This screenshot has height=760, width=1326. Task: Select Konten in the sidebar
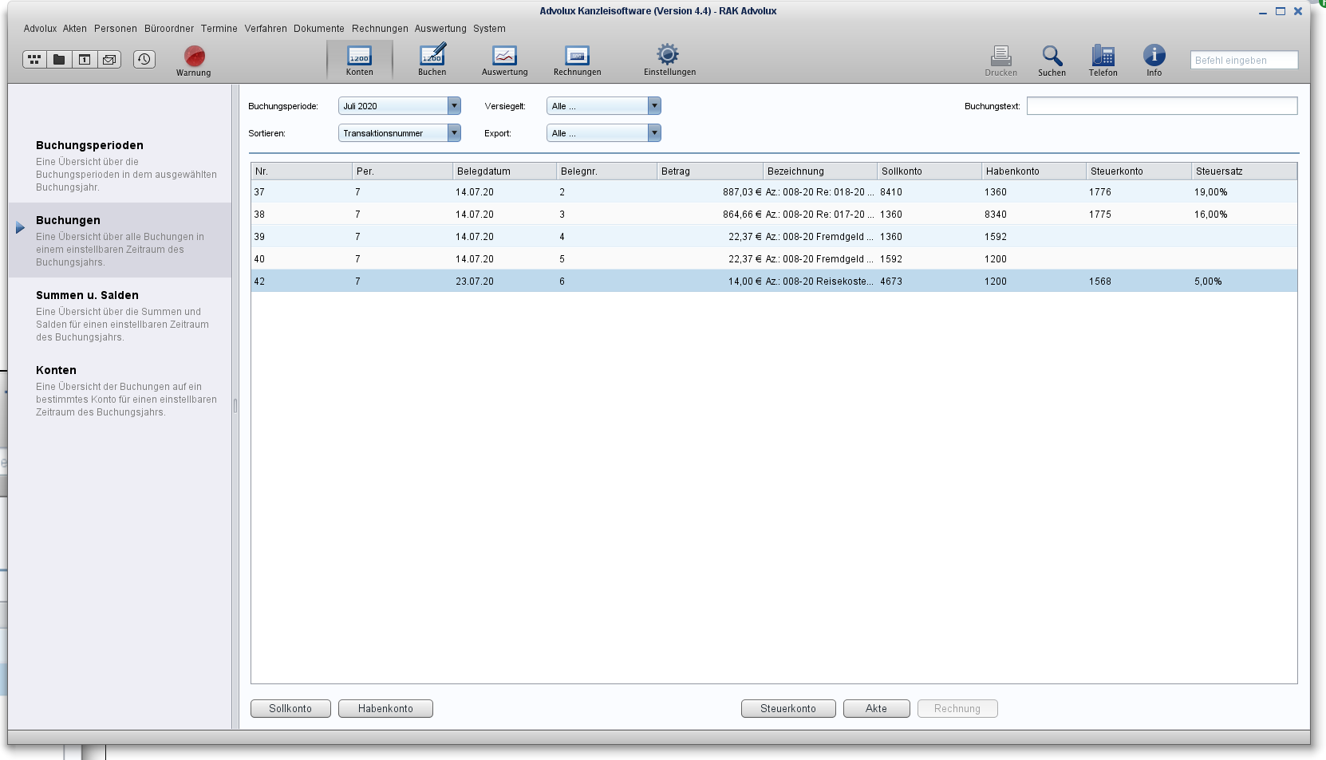click(x=120, y=390)
